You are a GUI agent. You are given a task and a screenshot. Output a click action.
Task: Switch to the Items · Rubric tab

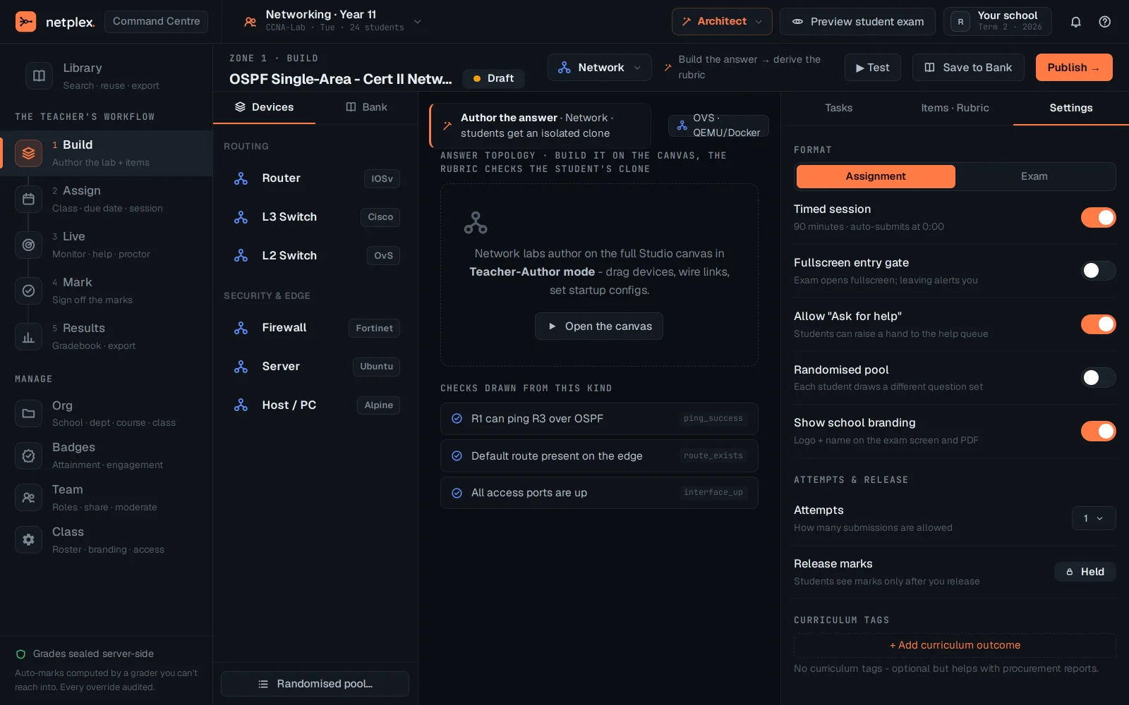pos(955,108)
